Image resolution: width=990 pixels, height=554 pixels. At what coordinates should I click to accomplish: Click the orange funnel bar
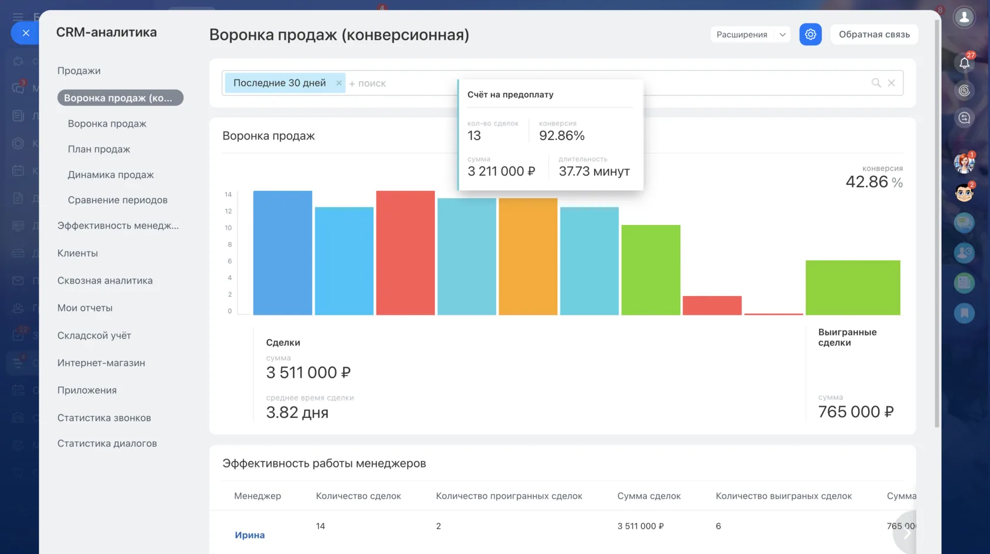click(528, 257)
